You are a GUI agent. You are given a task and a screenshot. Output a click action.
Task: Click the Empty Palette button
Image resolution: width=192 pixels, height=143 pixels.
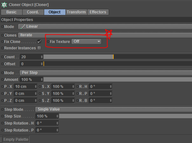tap(16, 139)
